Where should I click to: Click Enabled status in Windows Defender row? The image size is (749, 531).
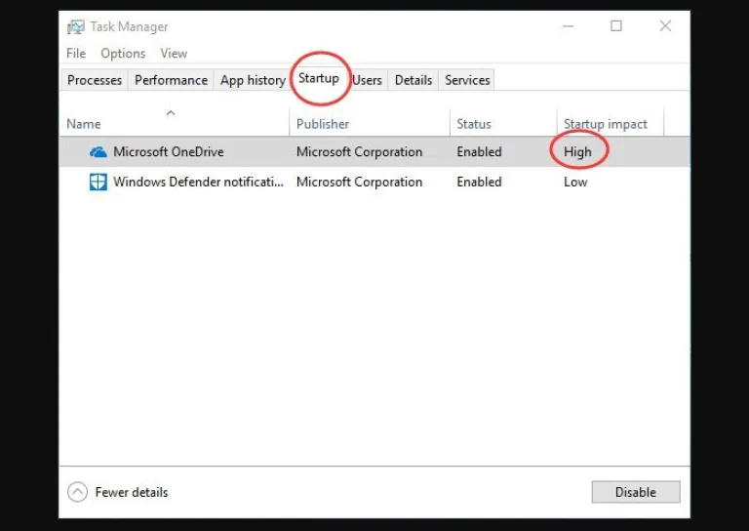coord(479,183)
